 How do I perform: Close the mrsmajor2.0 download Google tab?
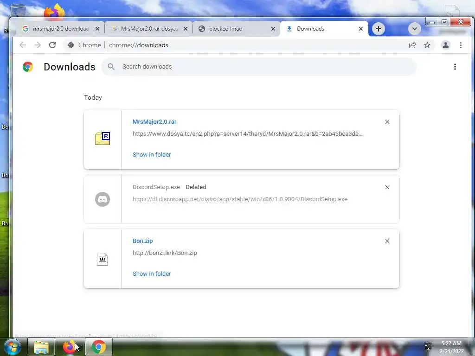point(97,29)
